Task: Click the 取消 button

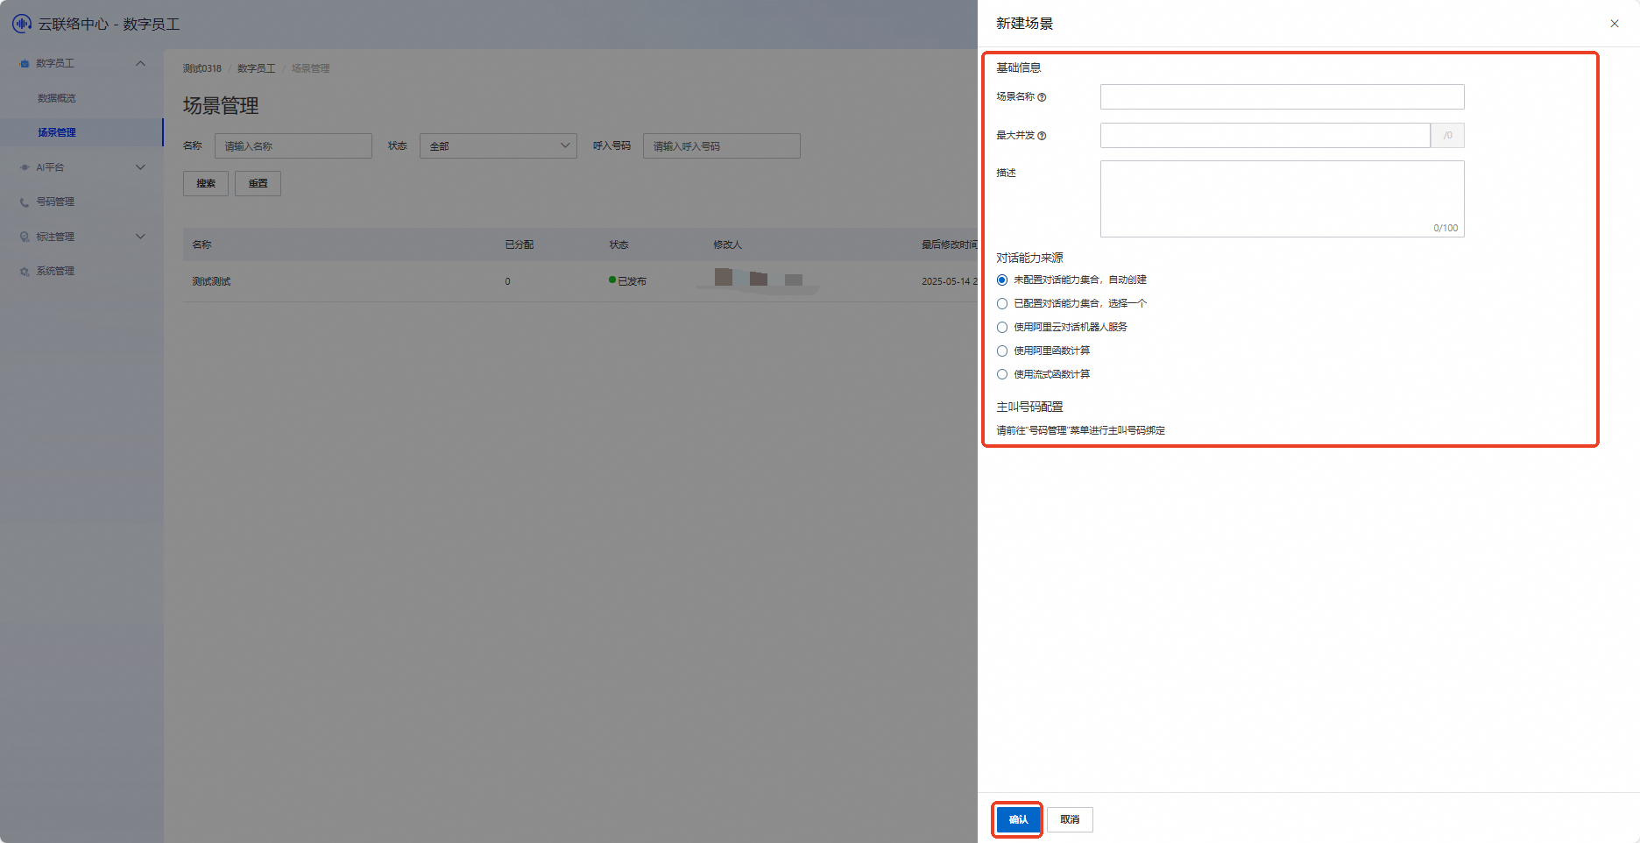Action: (x=1070, y=820)
